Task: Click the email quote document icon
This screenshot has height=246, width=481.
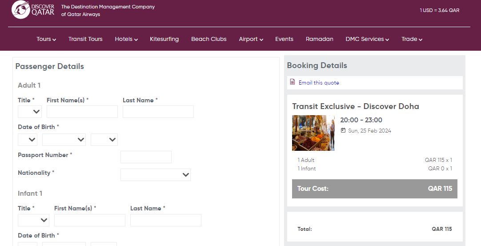Action: click(x=293, y=82)
